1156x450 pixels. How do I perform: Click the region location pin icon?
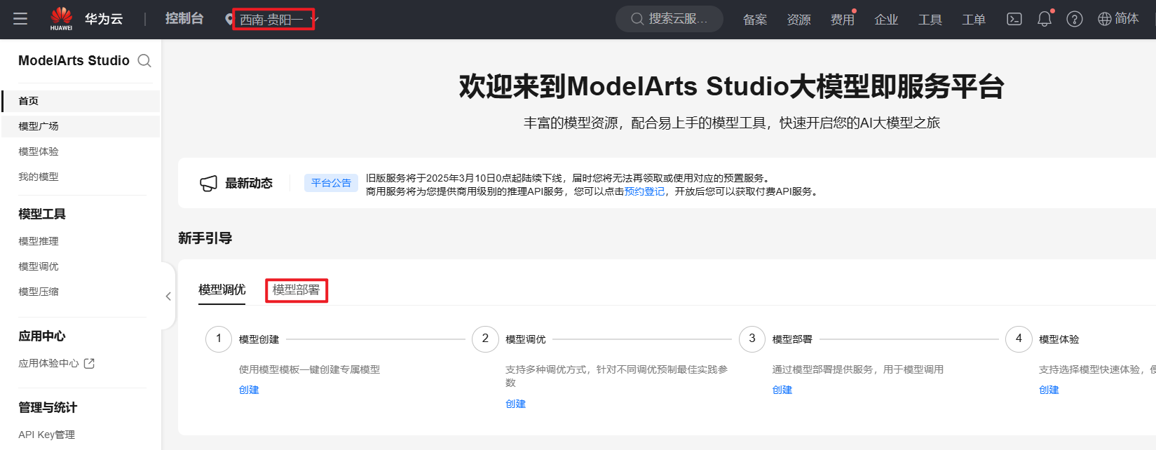coord(229,19)
